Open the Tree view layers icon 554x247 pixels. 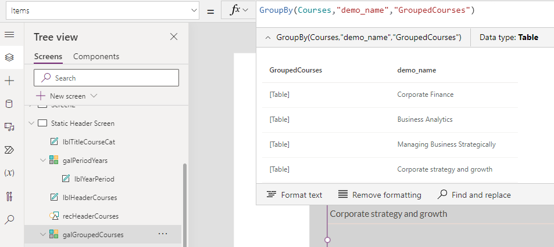9,57
